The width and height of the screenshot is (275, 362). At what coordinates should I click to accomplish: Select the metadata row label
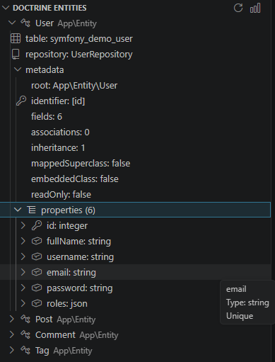click(45, 70)
